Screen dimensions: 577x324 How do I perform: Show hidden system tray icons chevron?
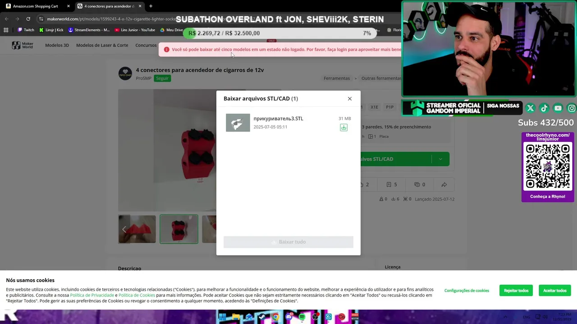[505, 317]
